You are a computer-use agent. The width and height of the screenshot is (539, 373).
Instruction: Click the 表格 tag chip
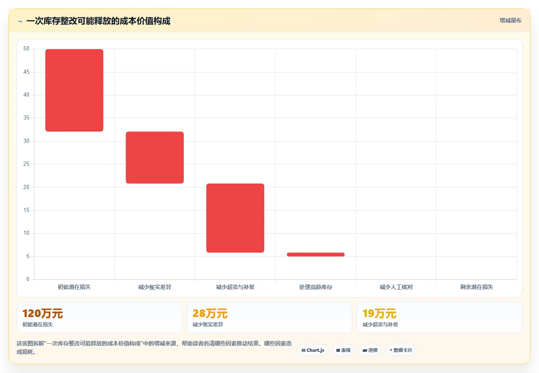click(x=343, y=350)
